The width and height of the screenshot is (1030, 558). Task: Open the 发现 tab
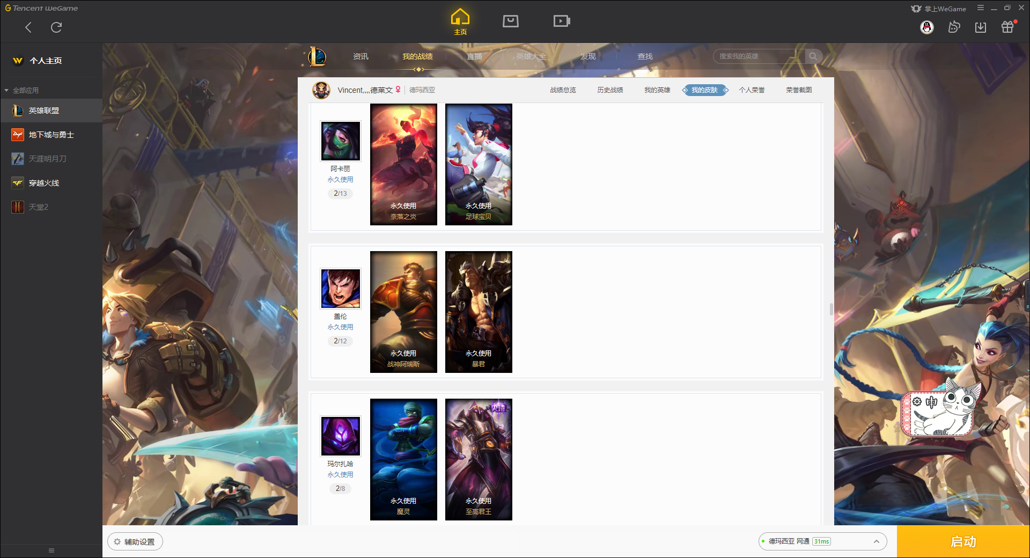pyautogui.click(x=588, y=56)
